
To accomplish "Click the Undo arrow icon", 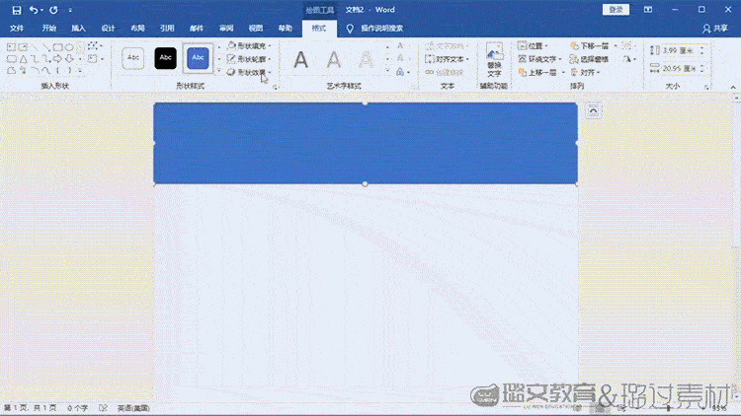I will pyautogui.click(x=34, y=10).
